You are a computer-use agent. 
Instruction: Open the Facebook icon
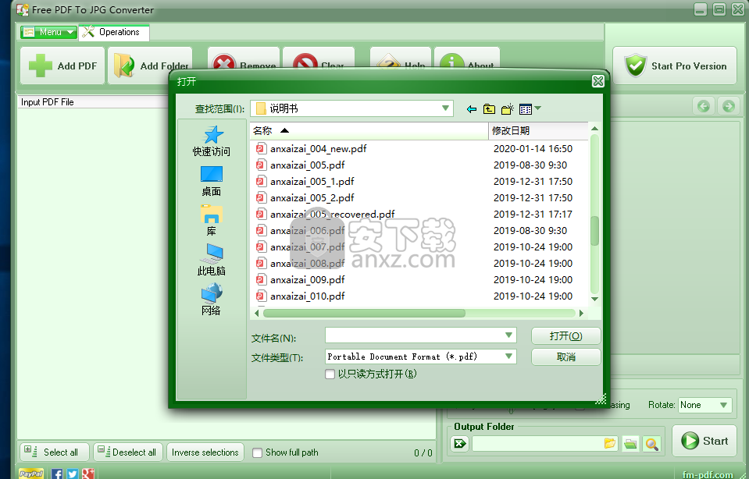coord(57,474)
